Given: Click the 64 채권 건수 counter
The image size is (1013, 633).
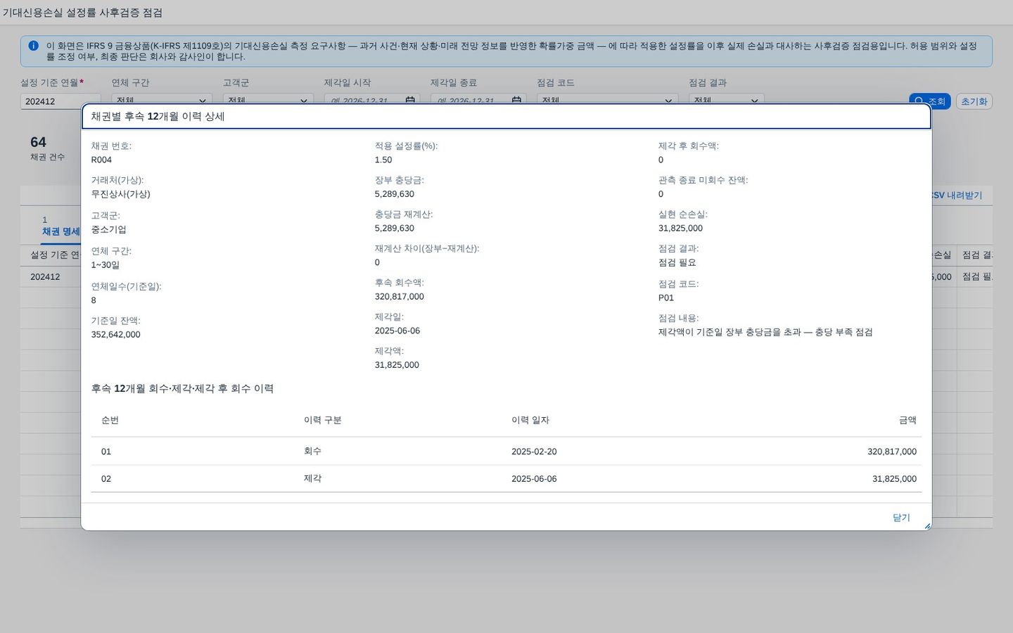Looking at the screenshot, I should point(47,148).
